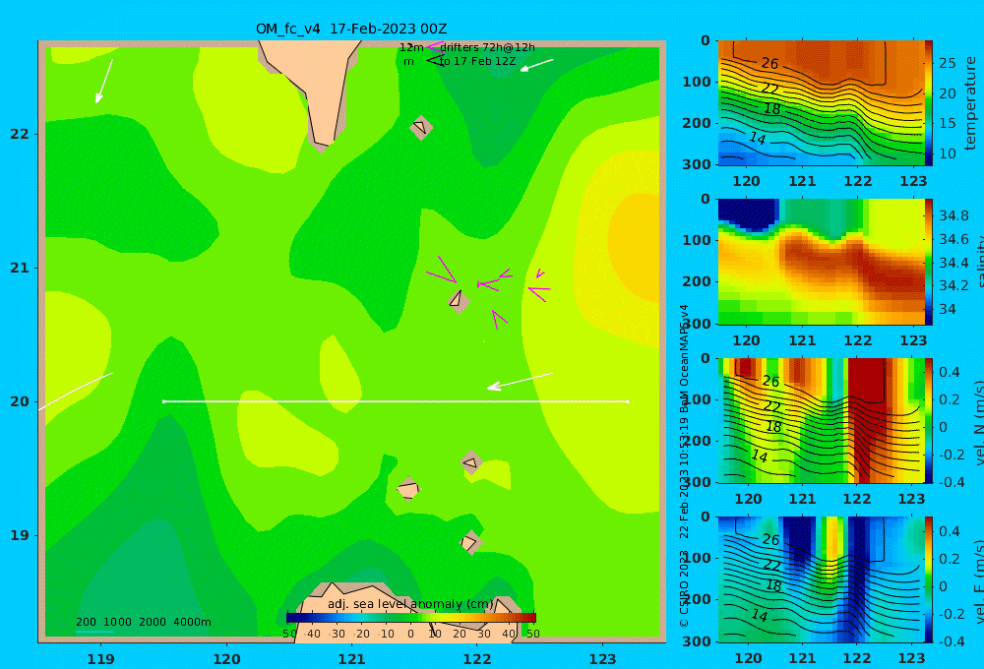Click the latitude label 20 on main map
Screen dimensions: 984x669
[x=20, y=401]
